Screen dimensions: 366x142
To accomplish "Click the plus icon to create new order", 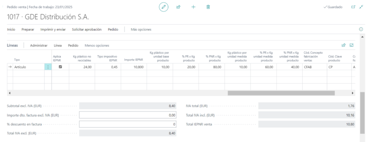I will 193,7.
